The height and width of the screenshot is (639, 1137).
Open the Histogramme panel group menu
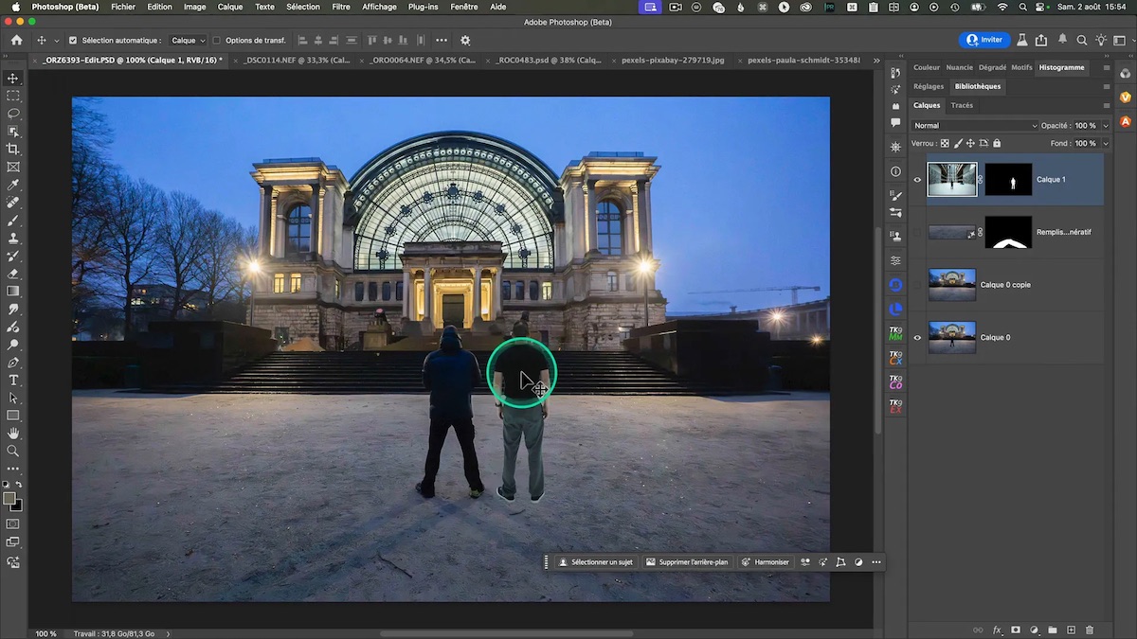(1106, 67)
